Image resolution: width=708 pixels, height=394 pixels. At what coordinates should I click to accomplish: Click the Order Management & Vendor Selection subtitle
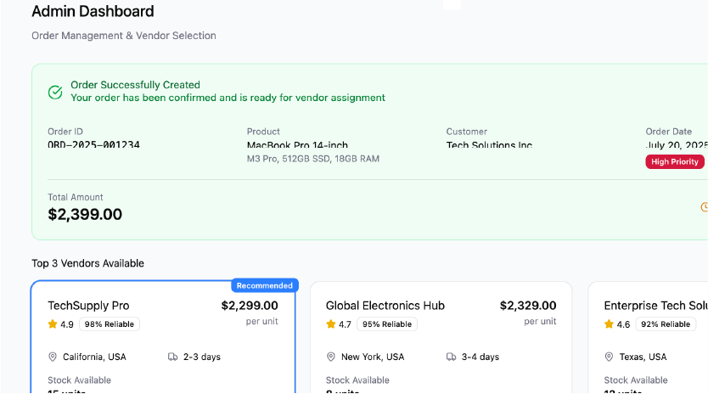click(x=124, y=36)
